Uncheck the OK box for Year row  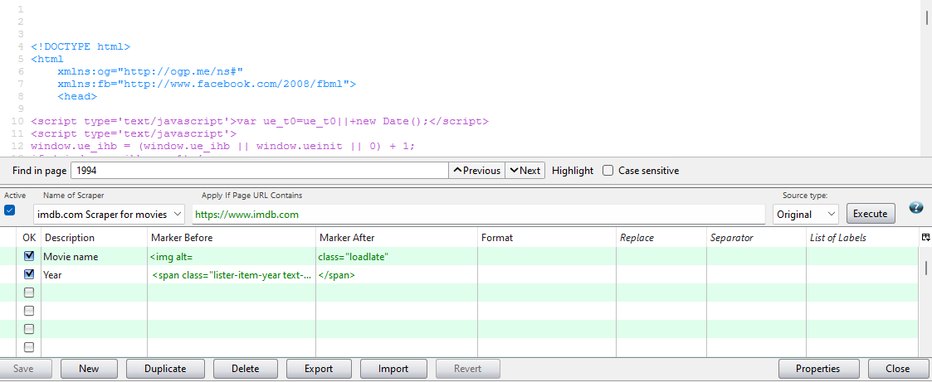(x=29, y=274)
